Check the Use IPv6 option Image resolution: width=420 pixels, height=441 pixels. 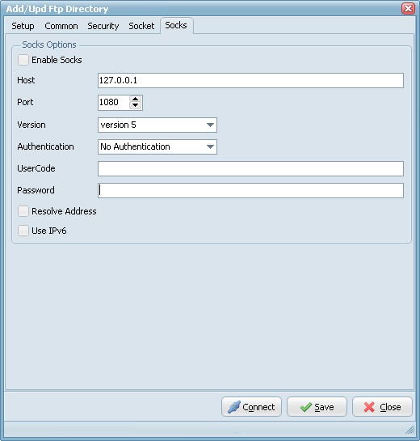(23, 231)
